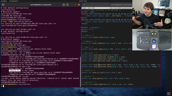172x96 pixels.
Task: Click the '/lib64/ld-linux-x86-64.so.2 (0x00007f778e87d000)' line
Action: 33,63
